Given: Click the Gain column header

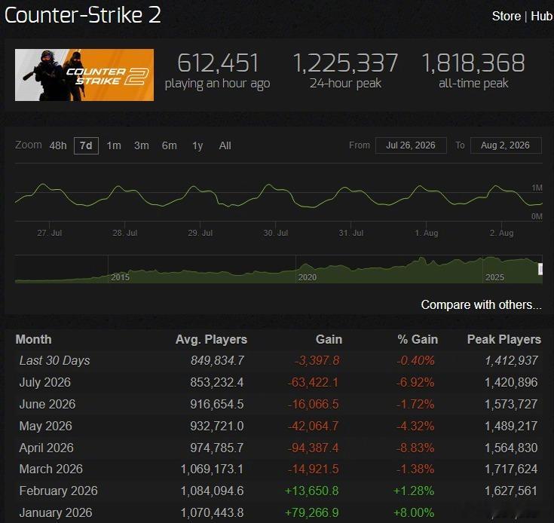Looking at the screenshot, I should tap(329, 339).
